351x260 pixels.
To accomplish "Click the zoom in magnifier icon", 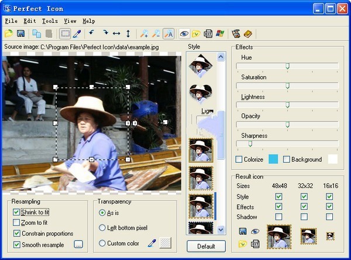I will point(144,34).
